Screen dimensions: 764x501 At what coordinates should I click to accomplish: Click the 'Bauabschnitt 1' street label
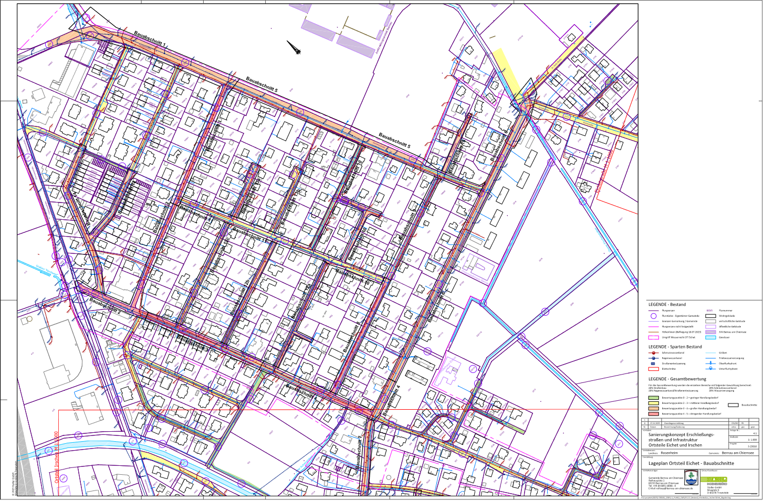click(x=150, y=39)
